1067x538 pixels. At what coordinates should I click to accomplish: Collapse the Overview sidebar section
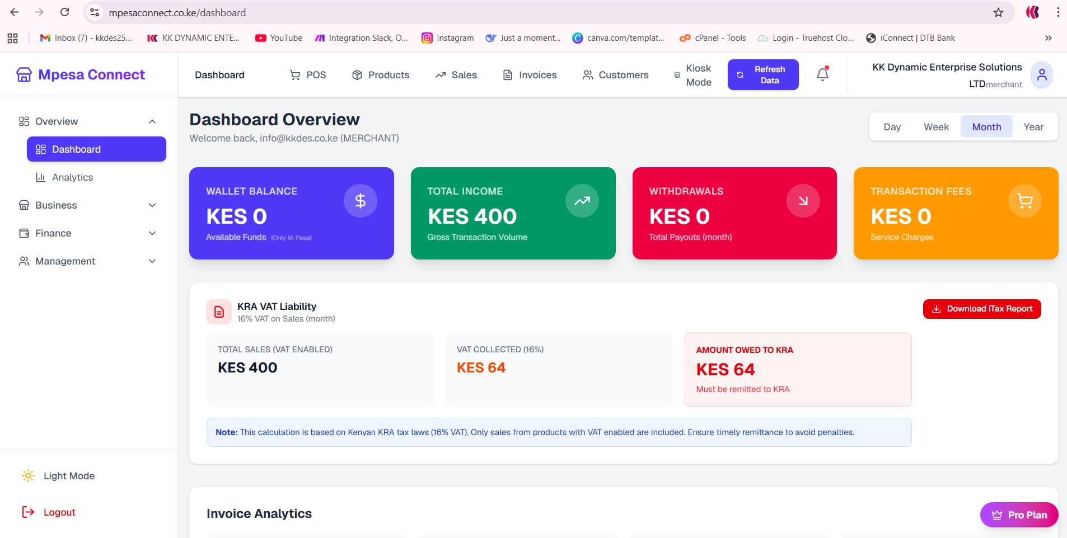[152, 121]
